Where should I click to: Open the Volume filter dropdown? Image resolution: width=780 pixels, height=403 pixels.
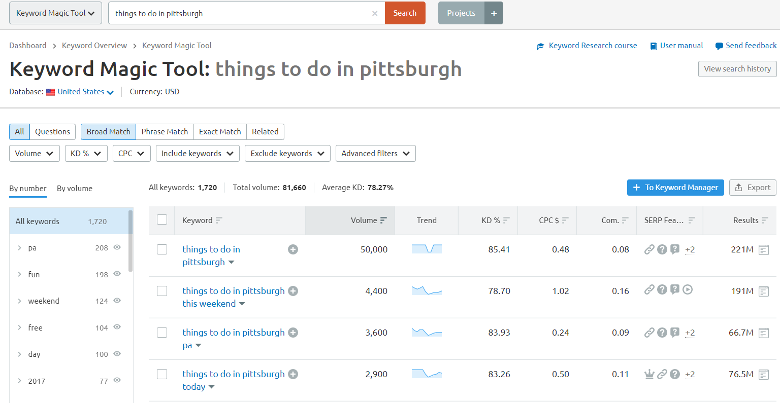[35, 154]
